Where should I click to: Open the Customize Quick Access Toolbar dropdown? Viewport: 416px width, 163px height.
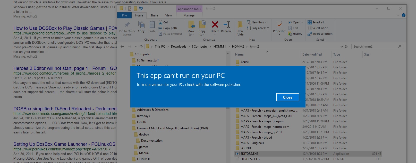point(146,8)
